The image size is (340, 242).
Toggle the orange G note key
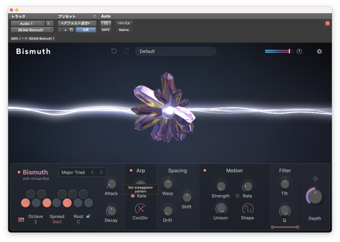coord(67,203)
